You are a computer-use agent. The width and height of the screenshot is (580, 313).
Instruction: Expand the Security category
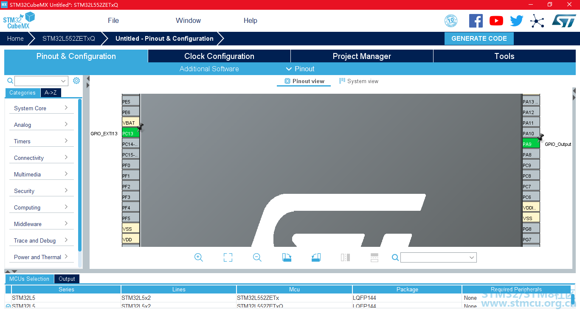(41, 191)
